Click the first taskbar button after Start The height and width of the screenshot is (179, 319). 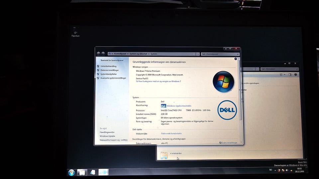coord(82,172)
